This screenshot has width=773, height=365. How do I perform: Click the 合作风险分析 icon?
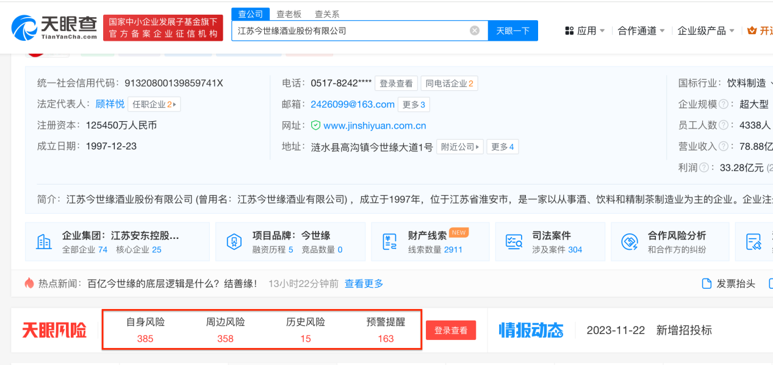pos(630,242)
